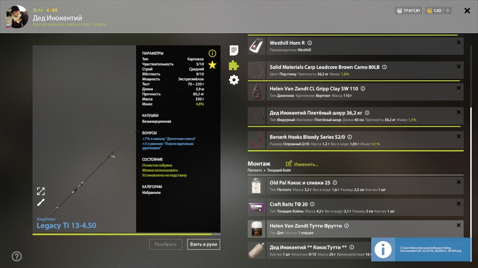Click the Установлено на подставку status
The width and height of the screenshot is (478, 268).
164,175
